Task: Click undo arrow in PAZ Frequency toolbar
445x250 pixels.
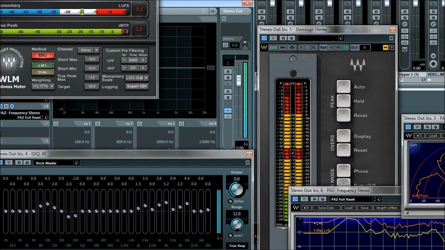Action: 306,208
